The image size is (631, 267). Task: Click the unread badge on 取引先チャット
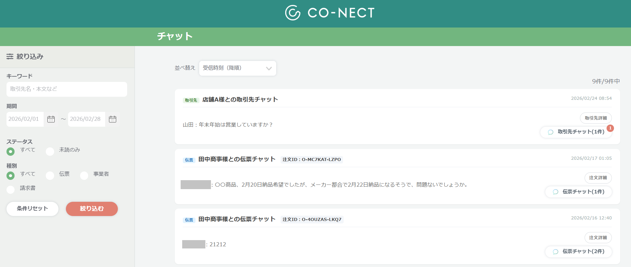coord(610,128)
